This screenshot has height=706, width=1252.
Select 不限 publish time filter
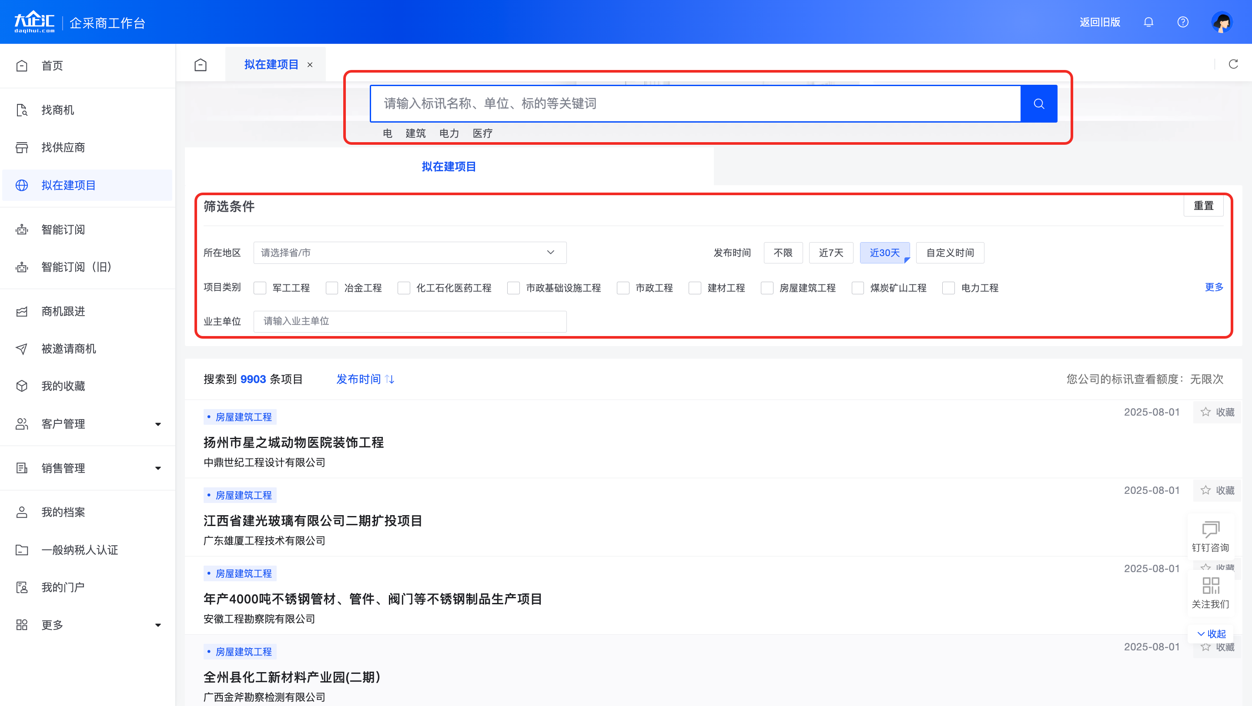point(783,253)
